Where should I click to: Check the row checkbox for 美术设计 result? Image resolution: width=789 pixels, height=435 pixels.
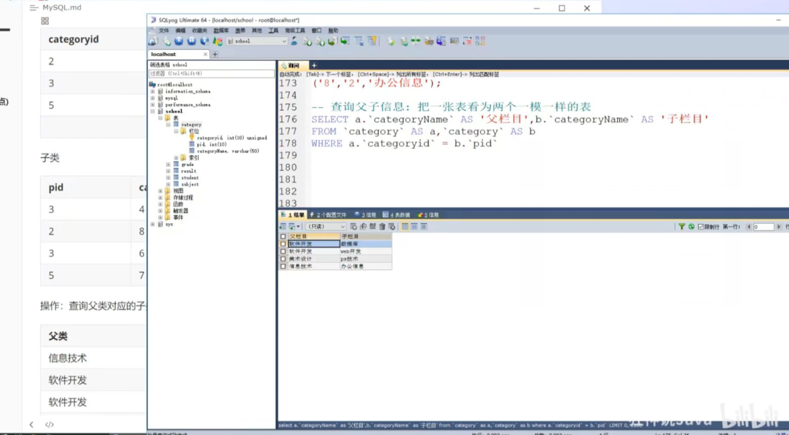click(x=283, y=259)
